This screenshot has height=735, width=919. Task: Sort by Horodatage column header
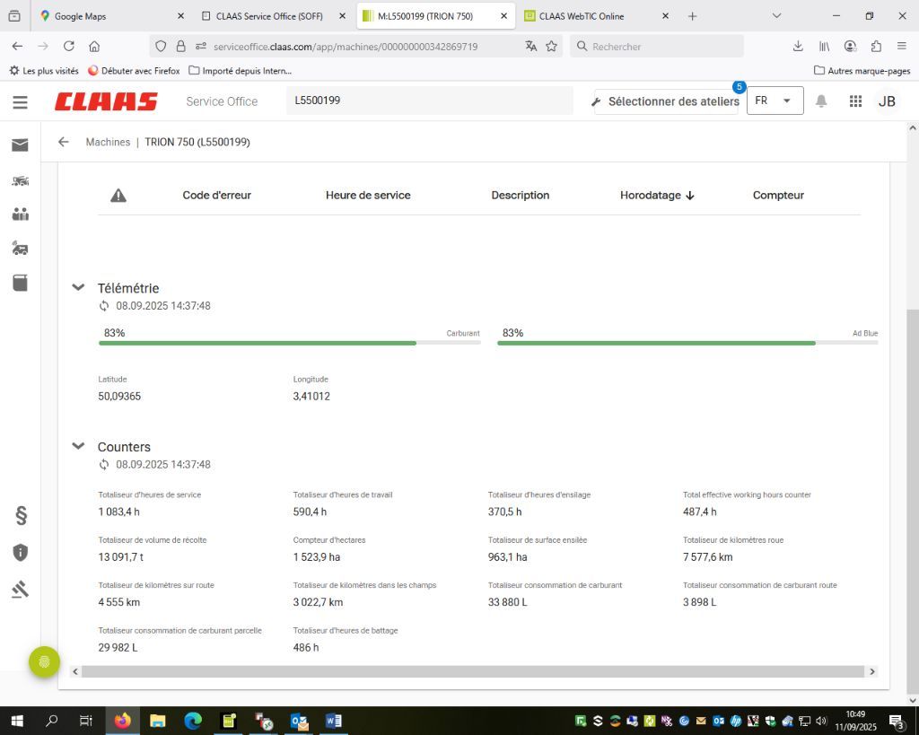point(656,195)
